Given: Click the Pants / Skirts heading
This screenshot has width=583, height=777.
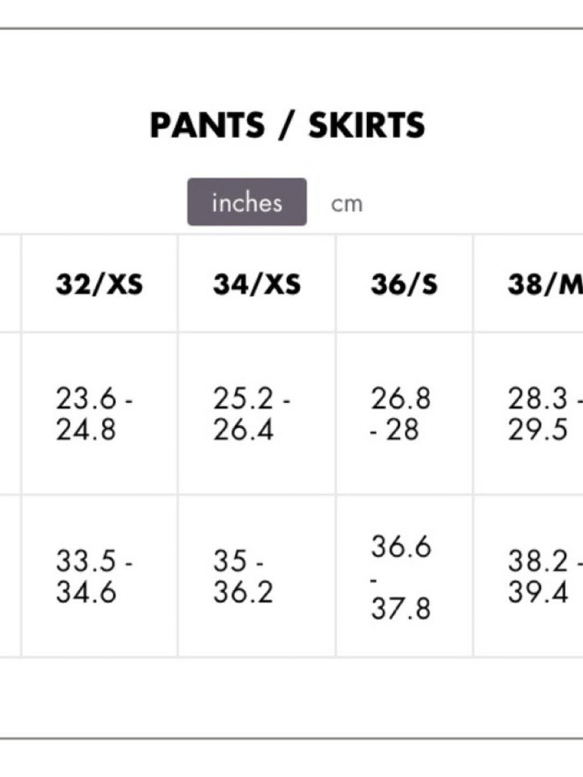Looking at the screenshot, I should point(287,125).
